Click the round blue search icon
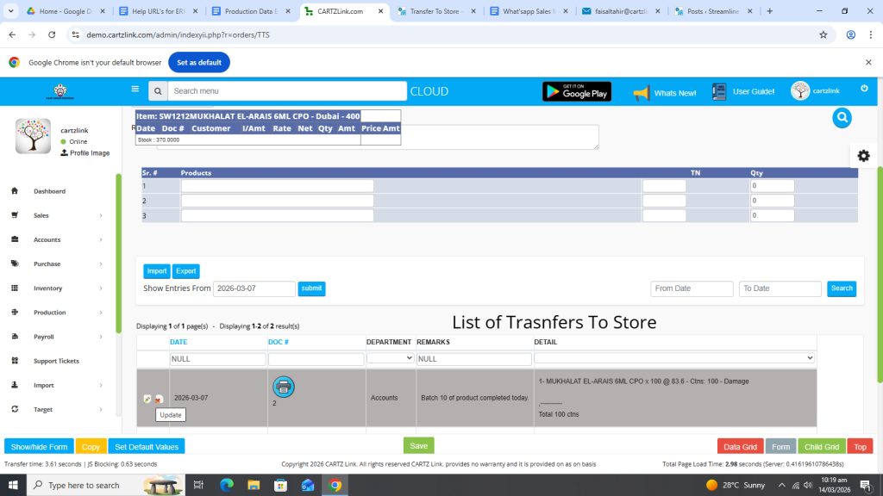The width and height of the screenshot is (883, 496). (842, 118)
